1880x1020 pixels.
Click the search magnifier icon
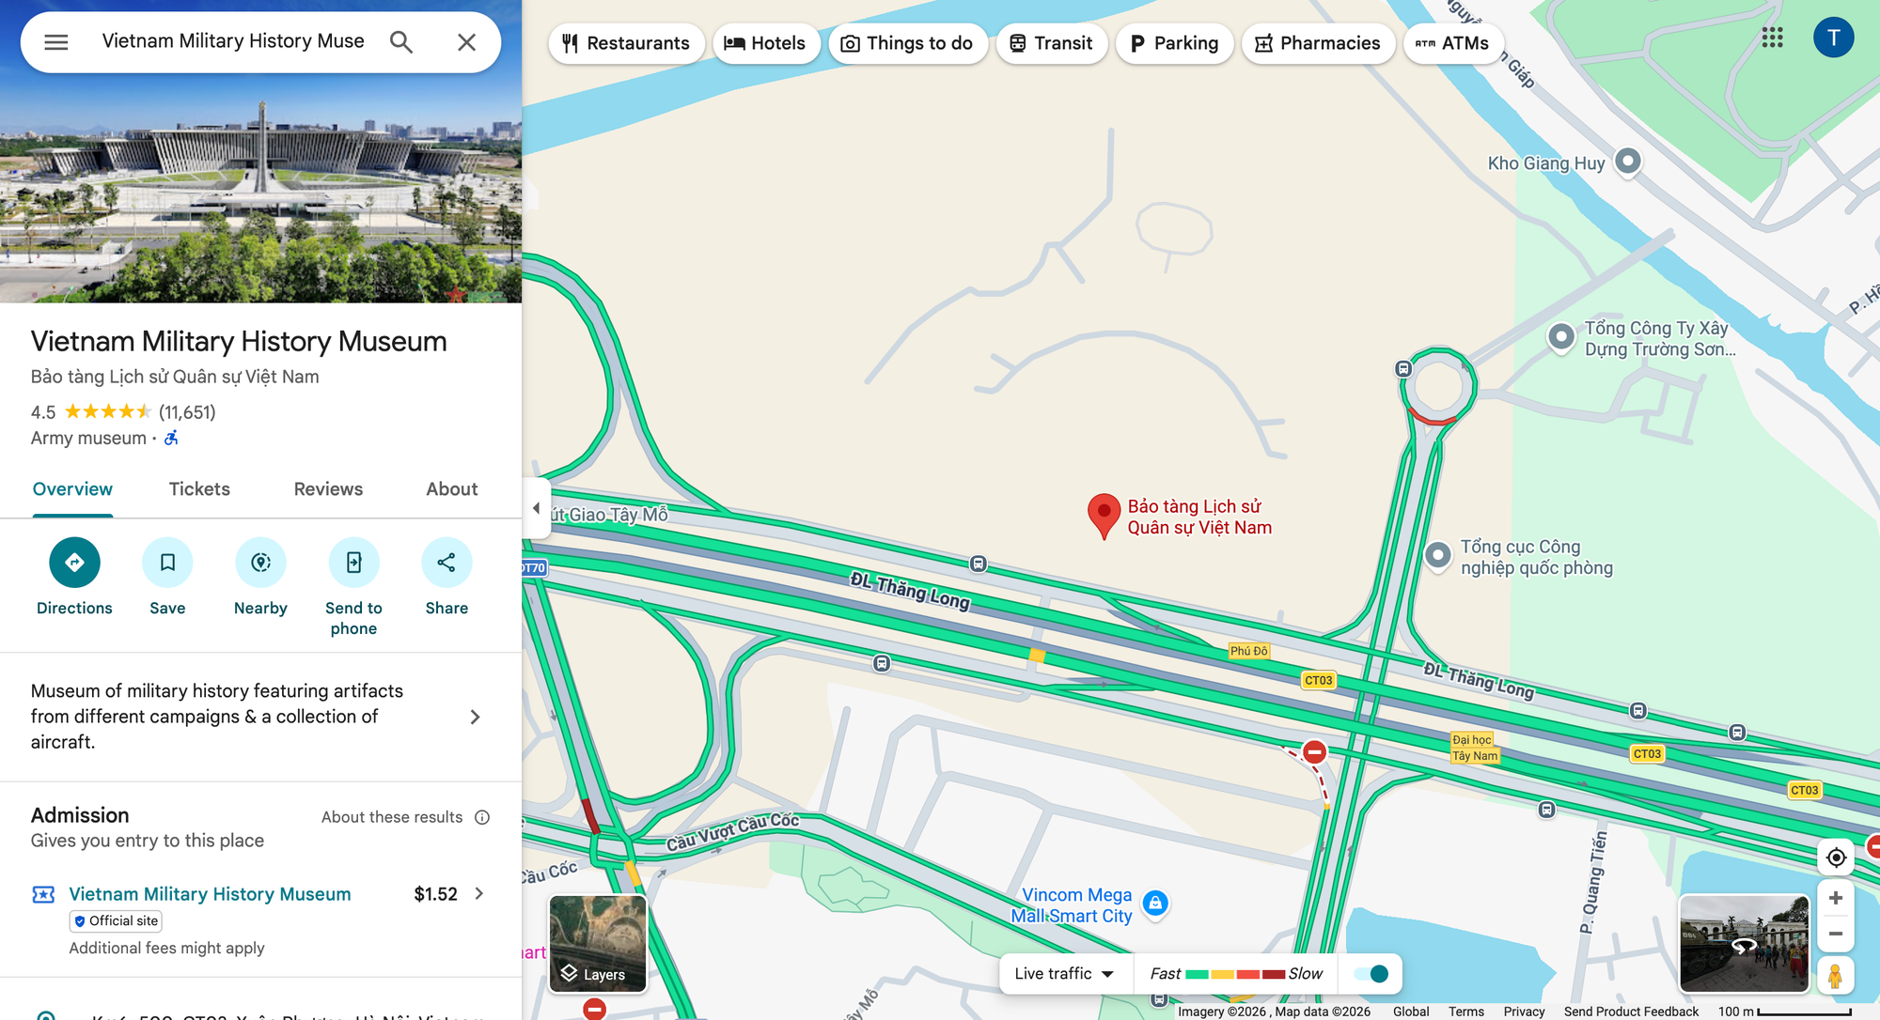point(401,42)
